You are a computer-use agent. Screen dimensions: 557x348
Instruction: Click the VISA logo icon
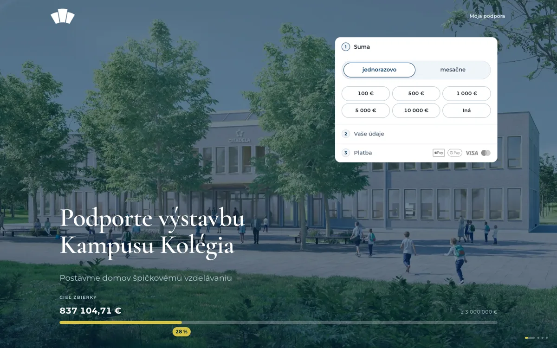[x=472, y=153]
